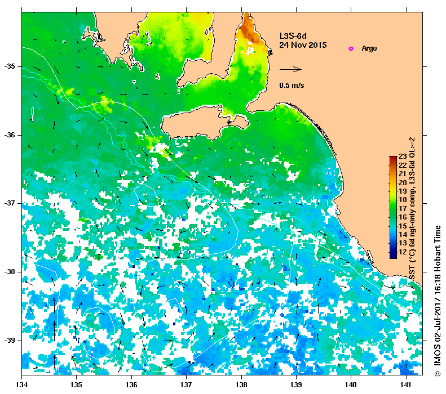Click the '18' colorbar value

[403, 200]
